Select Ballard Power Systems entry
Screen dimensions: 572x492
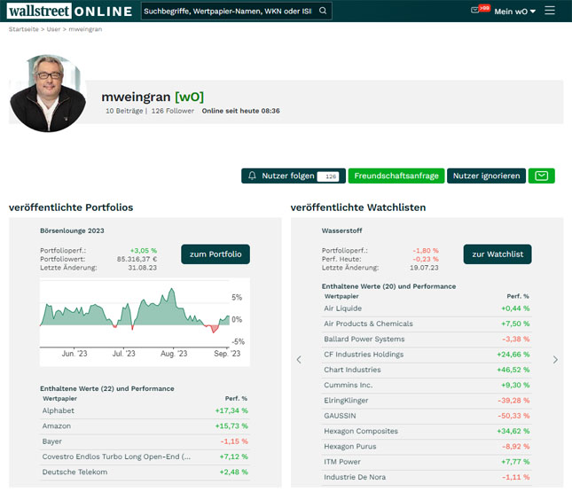point(427,340)
